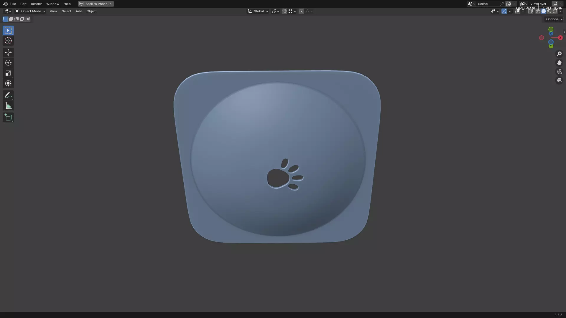Toggle X-ray mode

(x=530, y=11)
